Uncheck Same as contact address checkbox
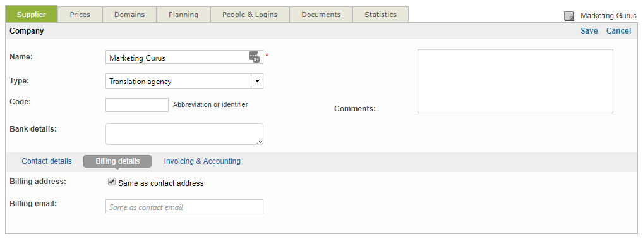The image size is (643, 241). (112, 182)
